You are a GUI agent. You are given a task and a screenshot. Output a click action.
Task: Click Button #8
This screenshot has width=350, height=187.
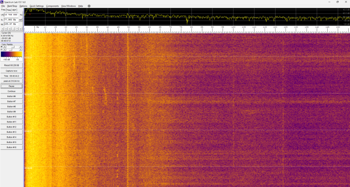(11, 107)
